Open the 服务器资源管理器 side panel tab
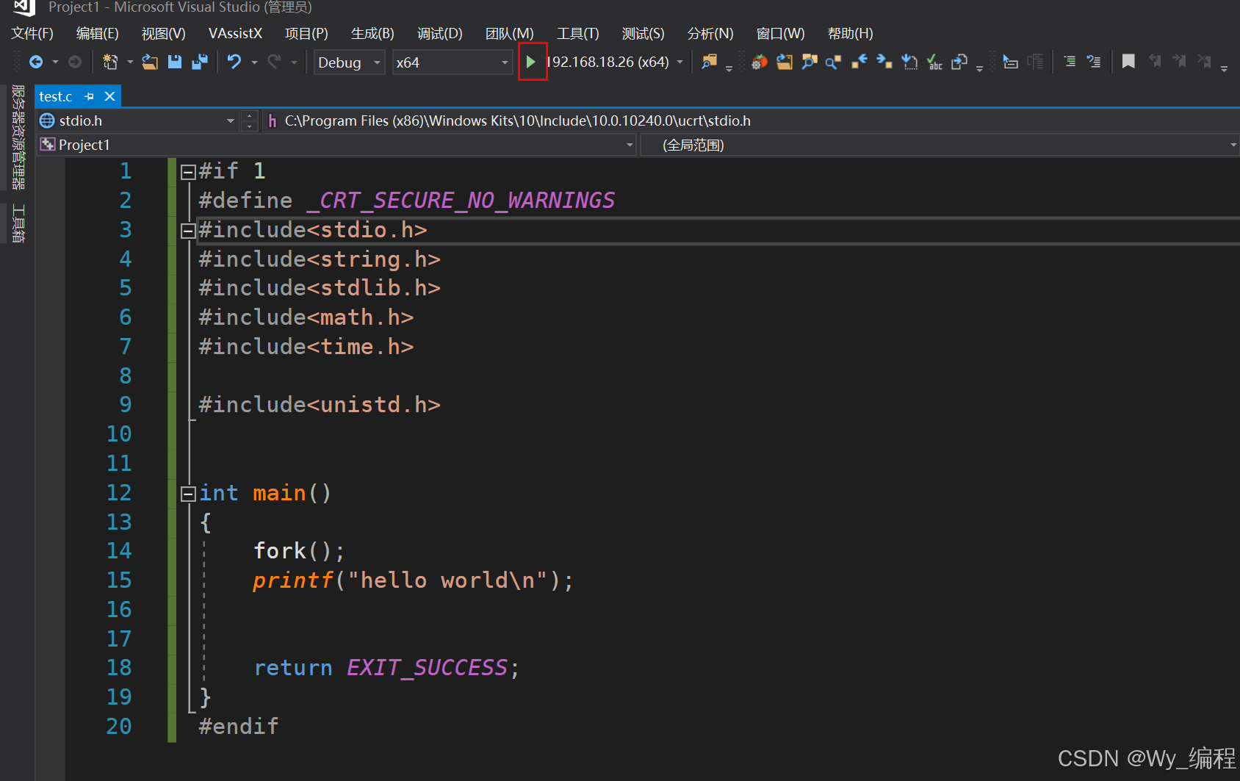The width and height of the screenshot is (1240, 781). [x=18, y=137]
